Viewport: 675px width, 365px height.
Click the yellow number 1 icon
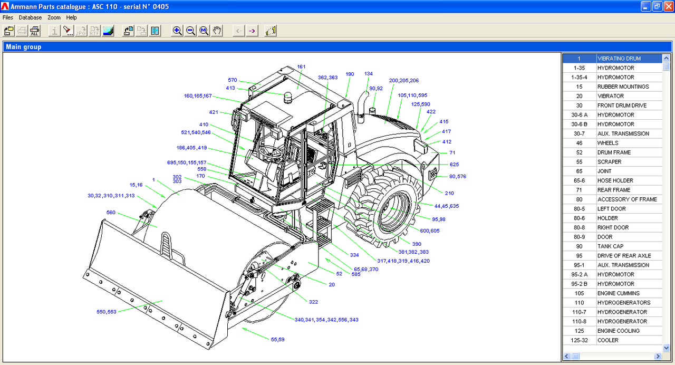(x=271, y=31)
